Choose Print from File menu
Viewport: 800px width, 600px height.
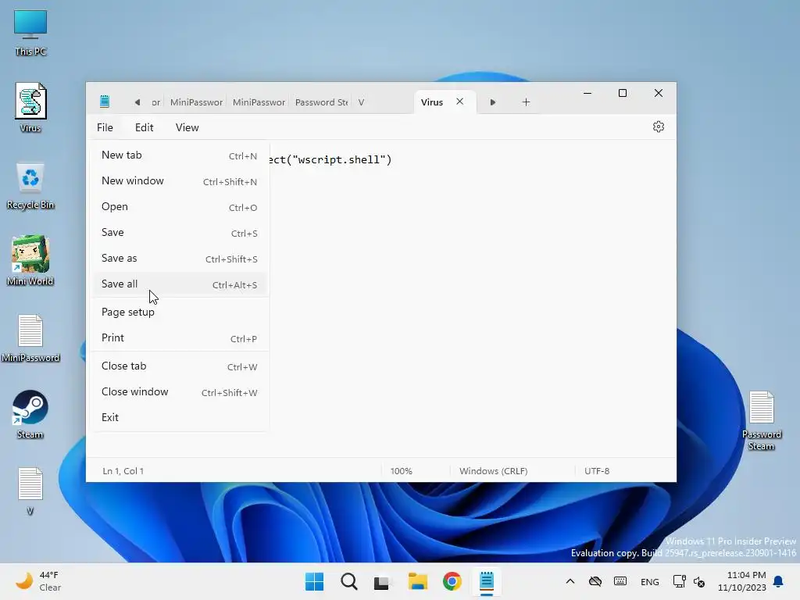tap(180, 338)
